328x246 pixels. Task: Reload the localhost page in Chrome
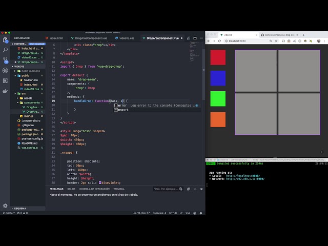tap(219, 41)
